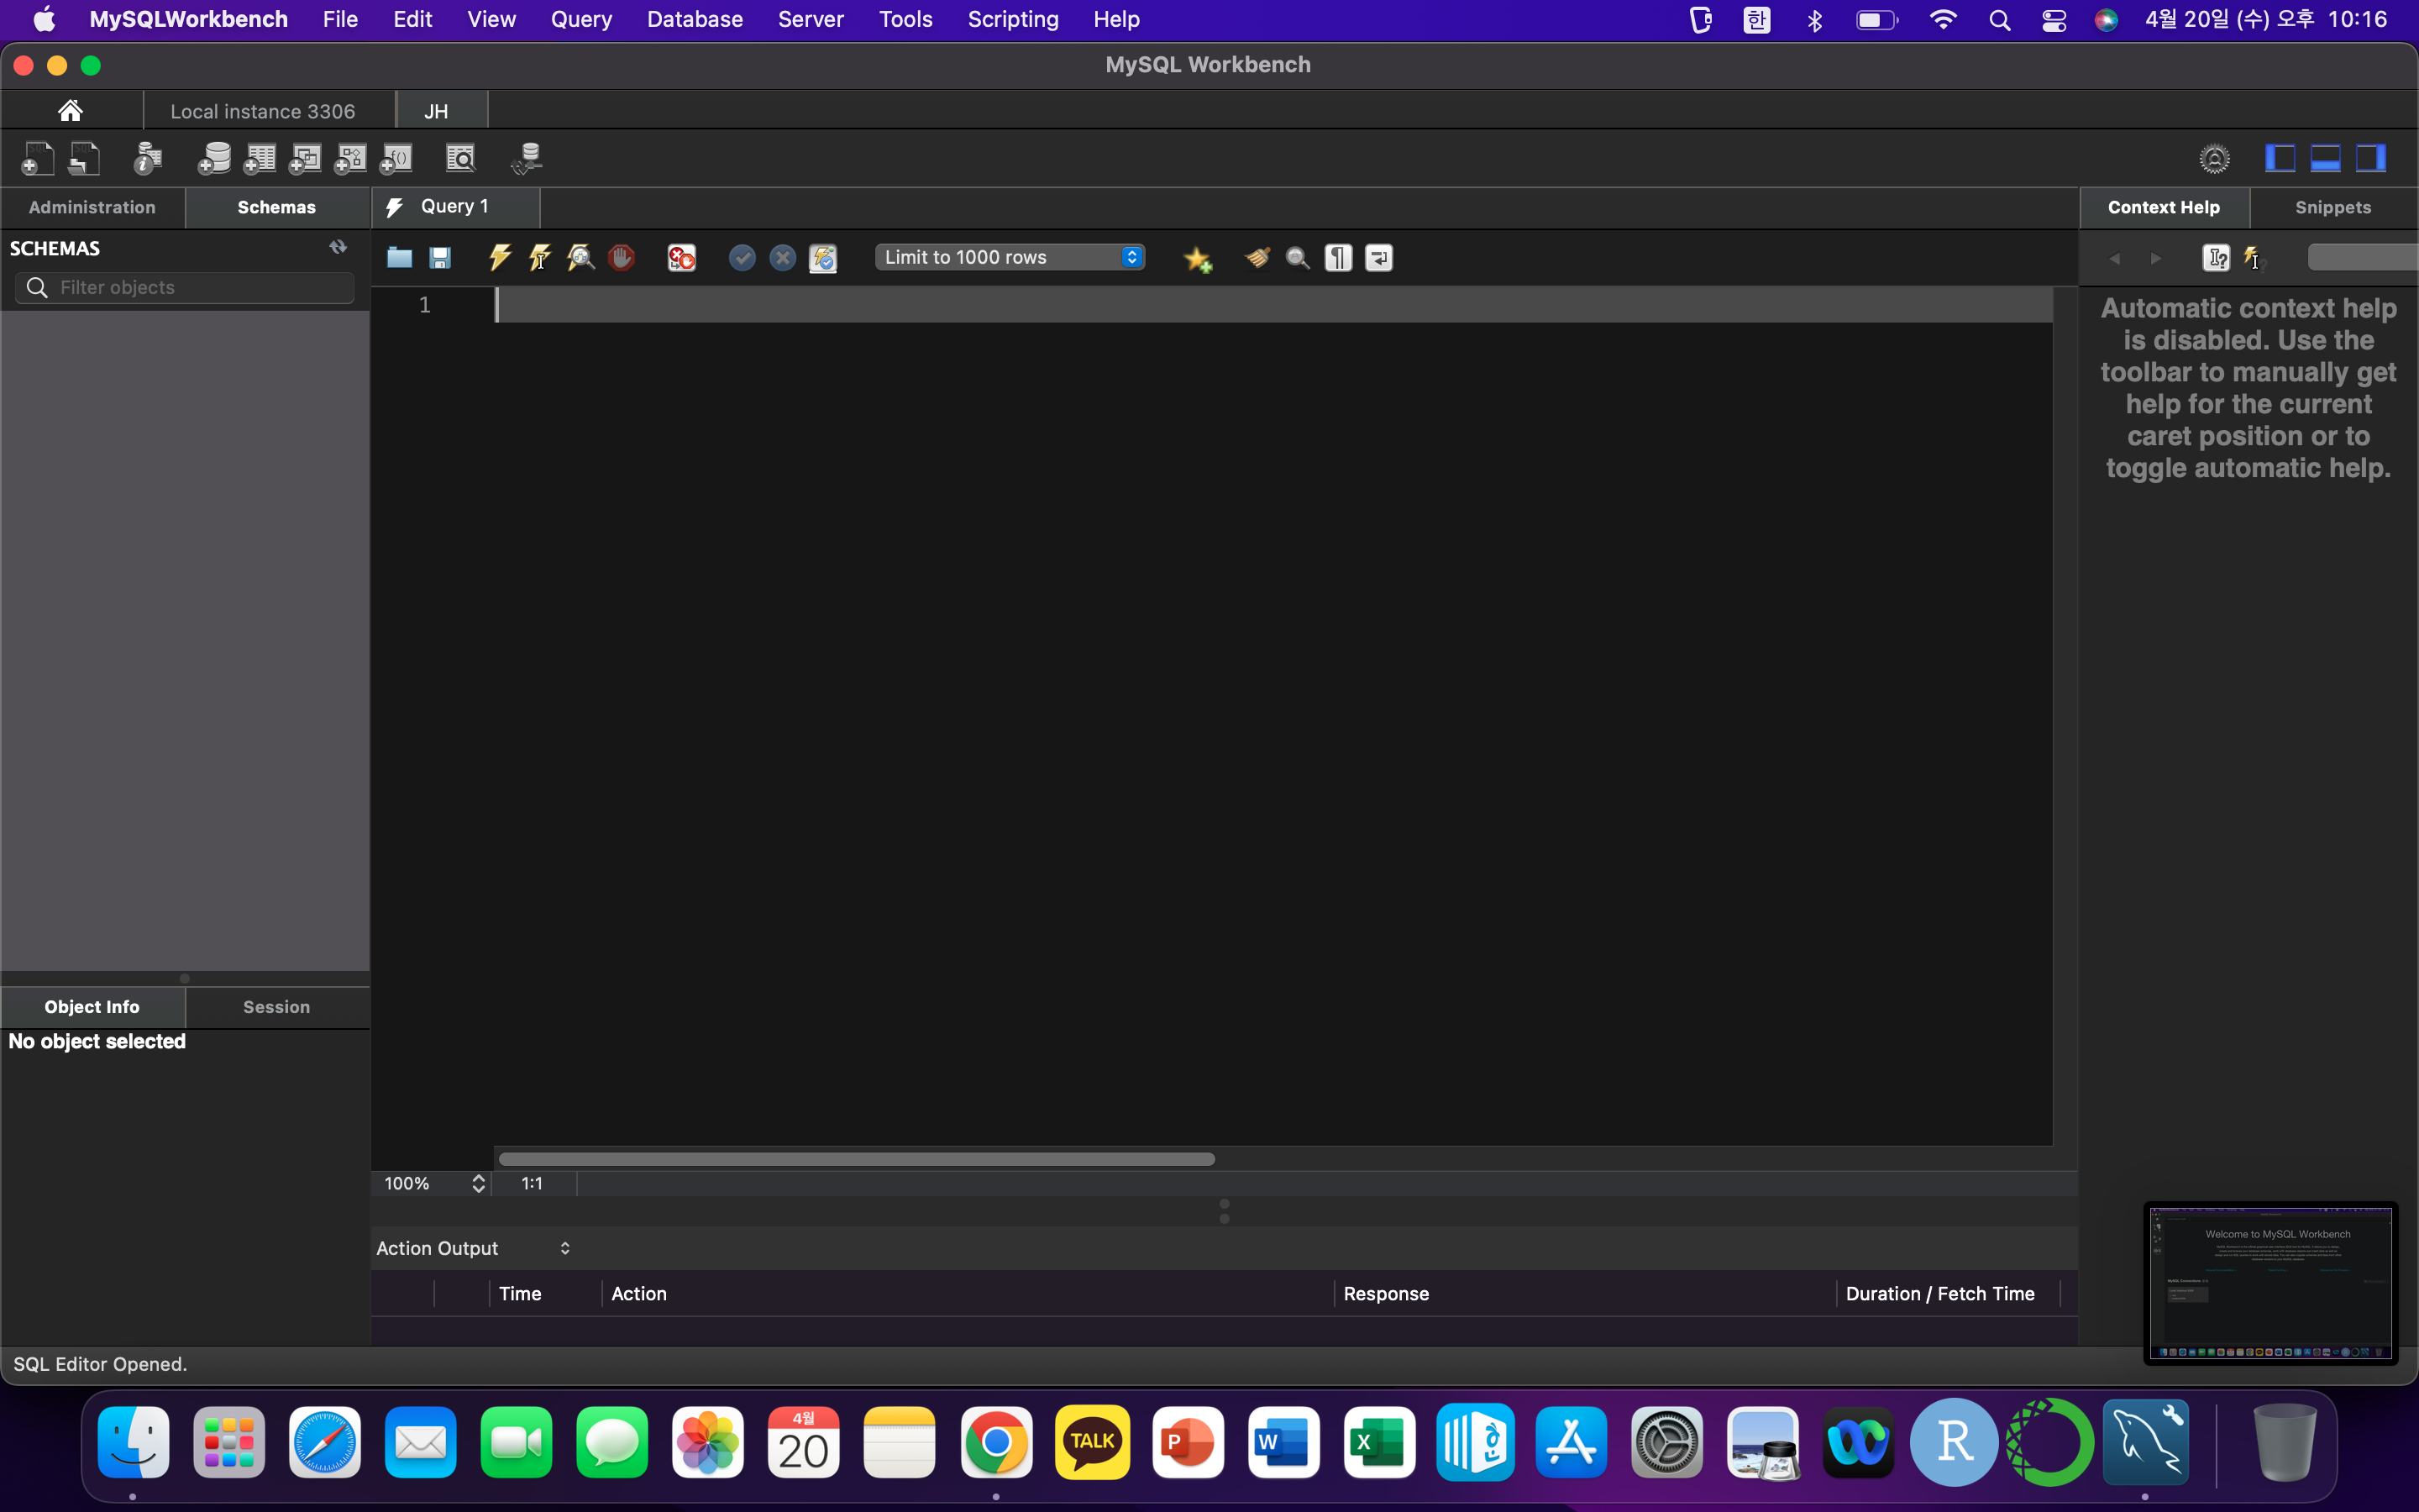Go to Workbench home screen
2419x1512 pixels.
[70, 110]
